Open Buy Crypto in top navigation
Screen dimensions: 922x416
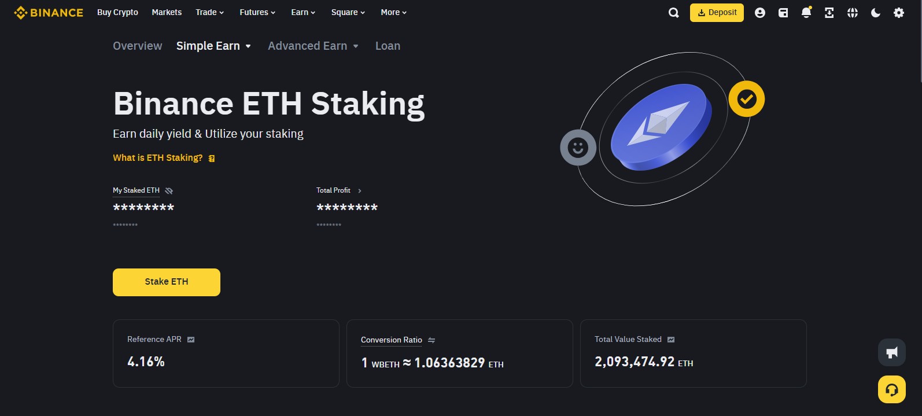click(x=117, y=12)
